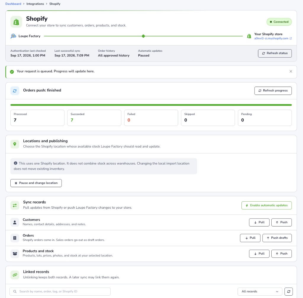Click the Loupe Factory magnifier logo icon
The height and width of the screenshot is (298, 303).
click(13, 36)
